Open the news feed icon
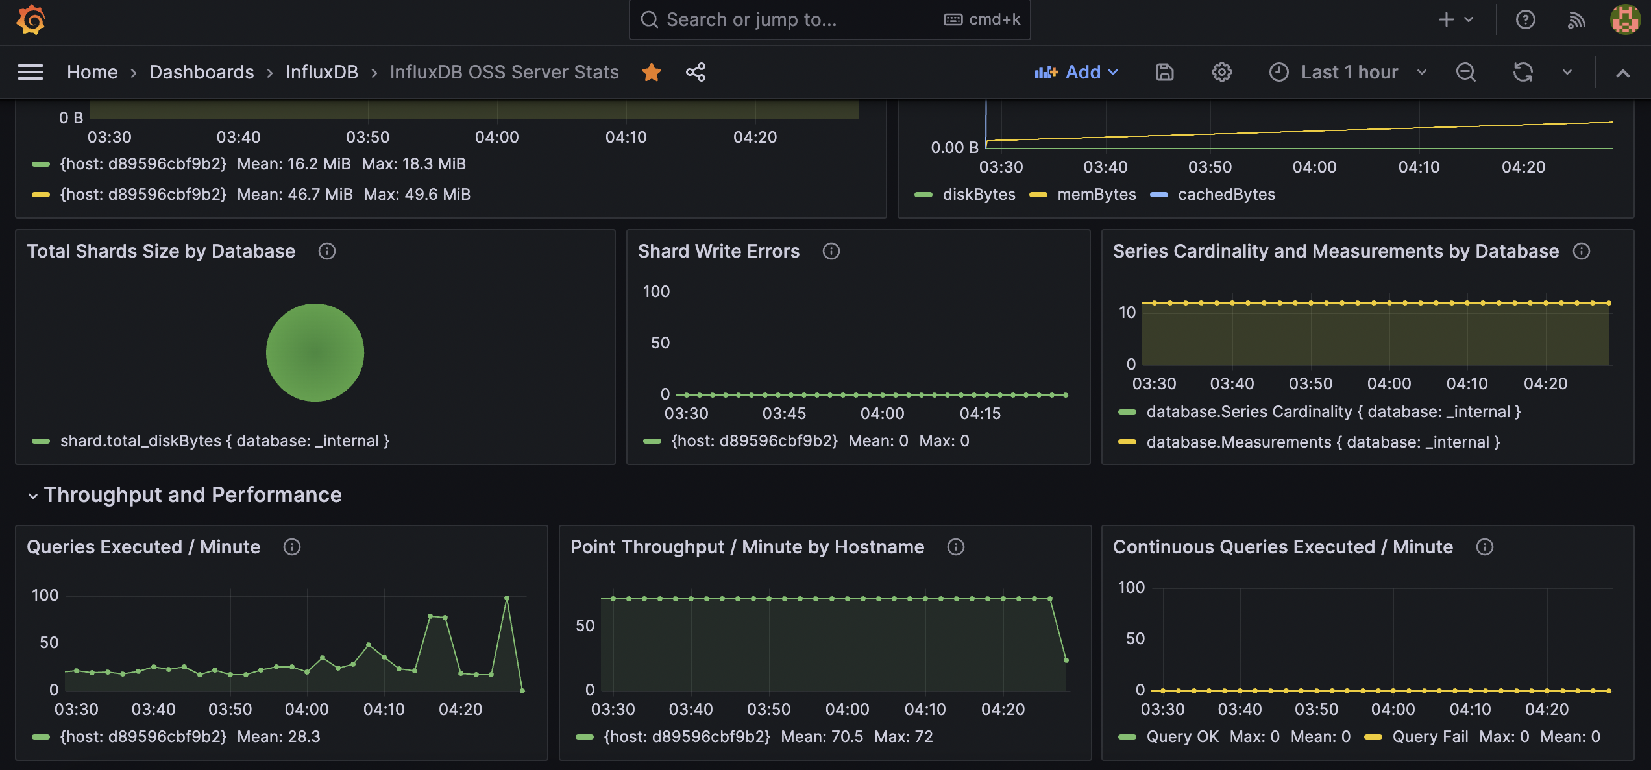This screenshot has height=770, width=1651. click(x=1576, y=20)
